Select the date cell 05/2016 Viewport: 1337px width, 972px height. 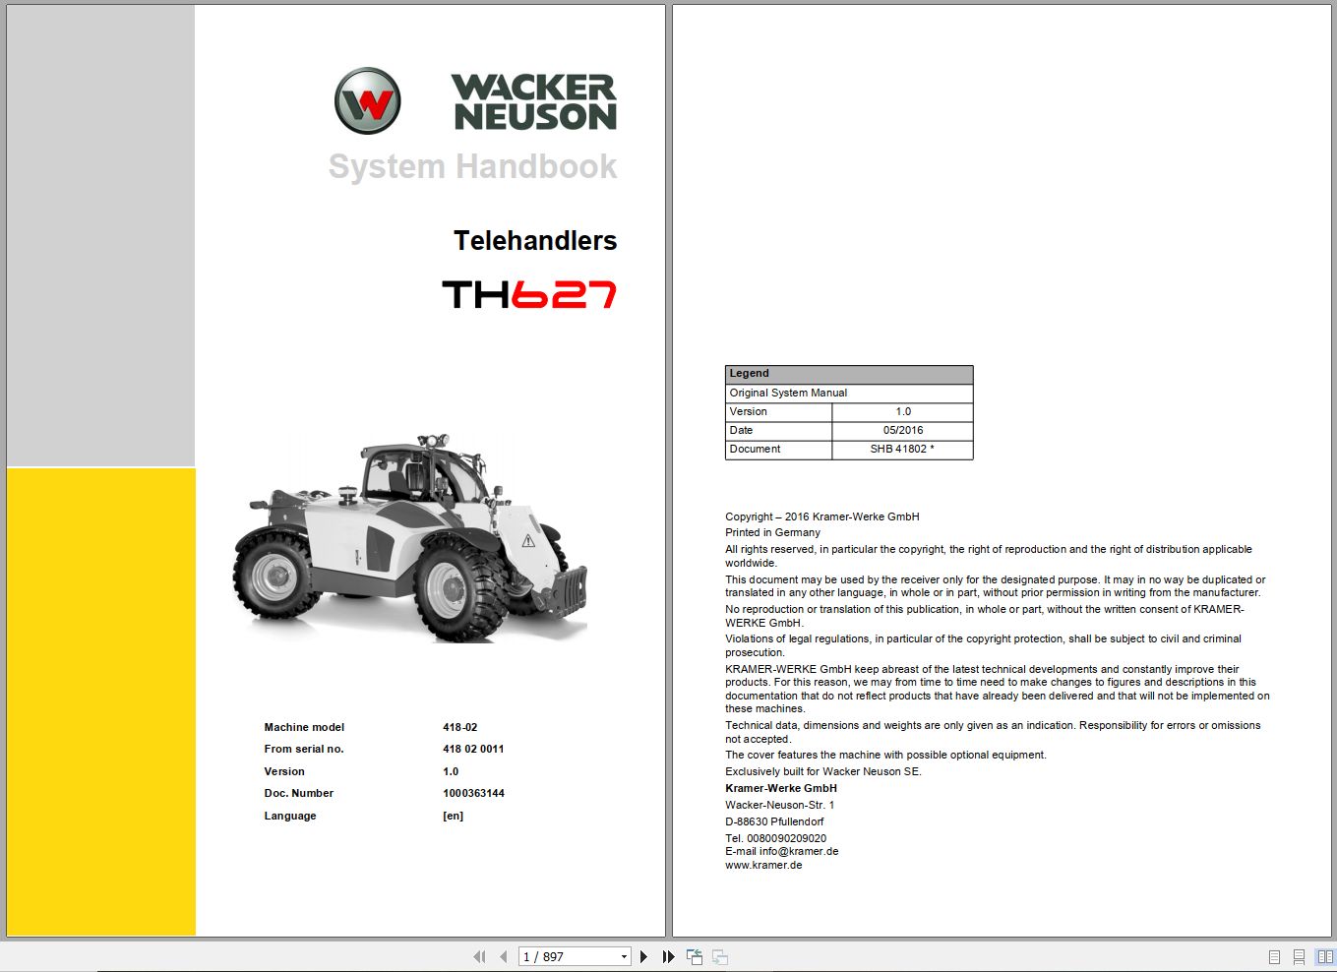click(902, 430)
